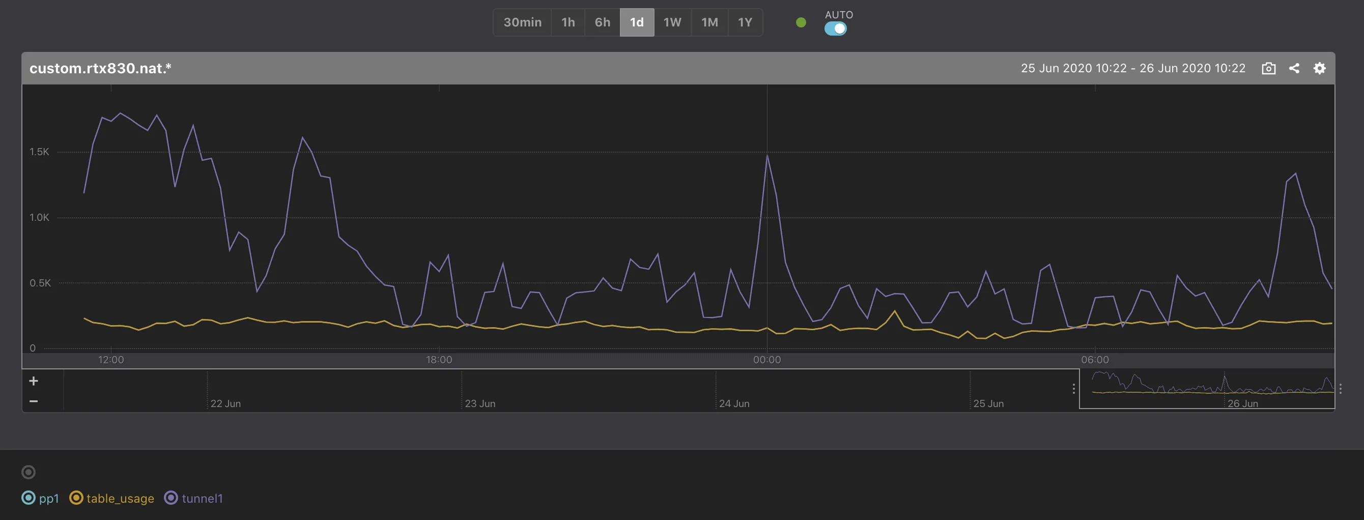Screen dimensions: 1364x520
Task: Click the green status indicator dot
Action: (801, 22)
